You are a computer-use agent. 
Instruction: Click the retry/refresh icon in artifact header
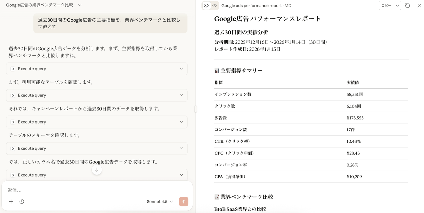(408, 6)
